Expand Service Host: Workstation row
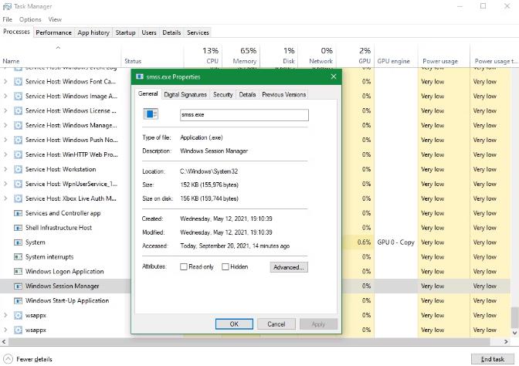This screenshot has width=519, height=366. (5, 169)
